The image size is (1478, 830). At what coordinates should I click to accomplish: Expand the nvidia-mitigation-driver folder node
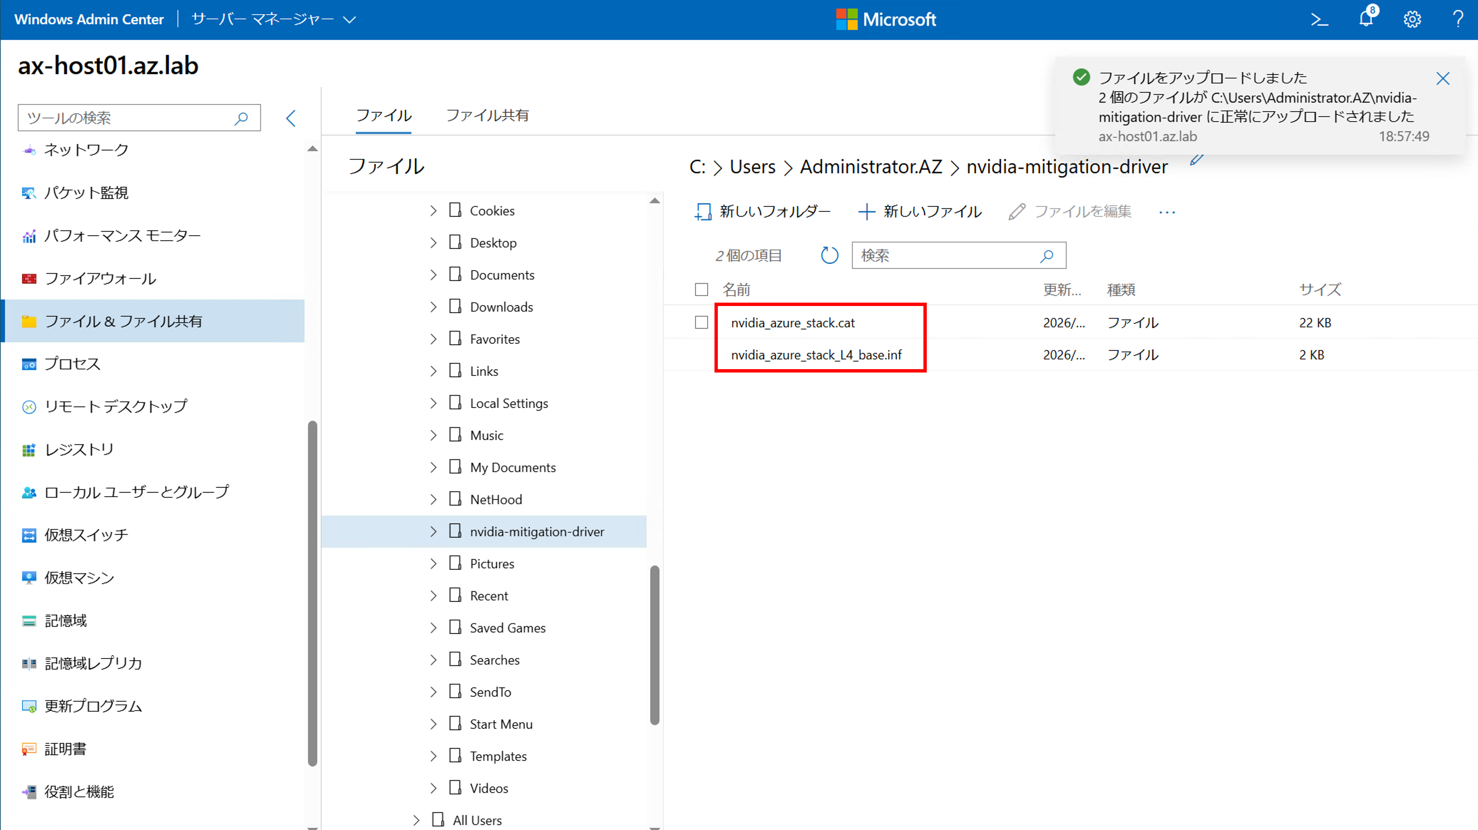[x=433, y=532]
